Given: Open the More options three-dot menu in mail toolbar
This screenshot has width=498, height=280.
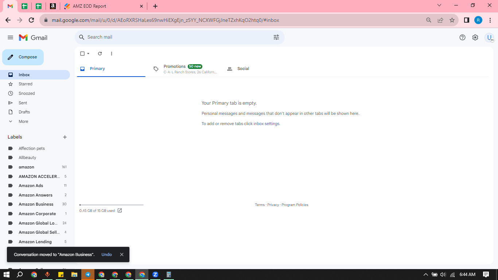Looking at the screenshot, I should pyautogui.click(x=112, y=54).
